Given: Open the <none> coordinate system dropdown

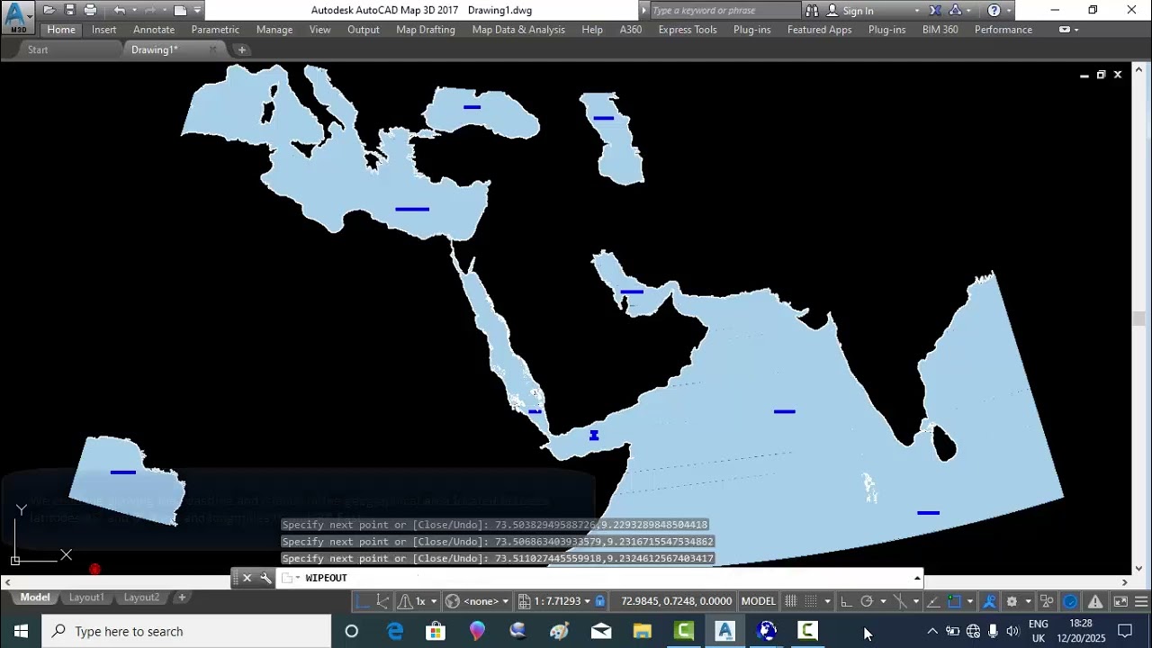Looking at the screenshot, I should pyautogui.click(x=507, y=601).
